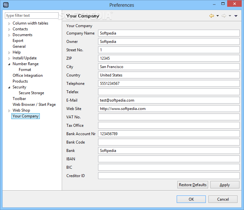Click the empty VAT No. field

coord(169,117)
